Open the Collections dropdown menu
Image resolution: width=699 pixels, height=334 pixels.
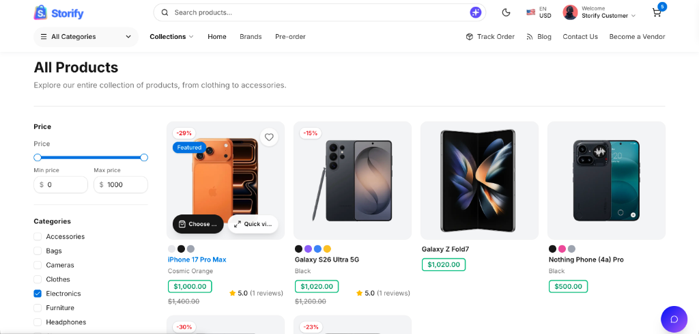pos(171,37)
